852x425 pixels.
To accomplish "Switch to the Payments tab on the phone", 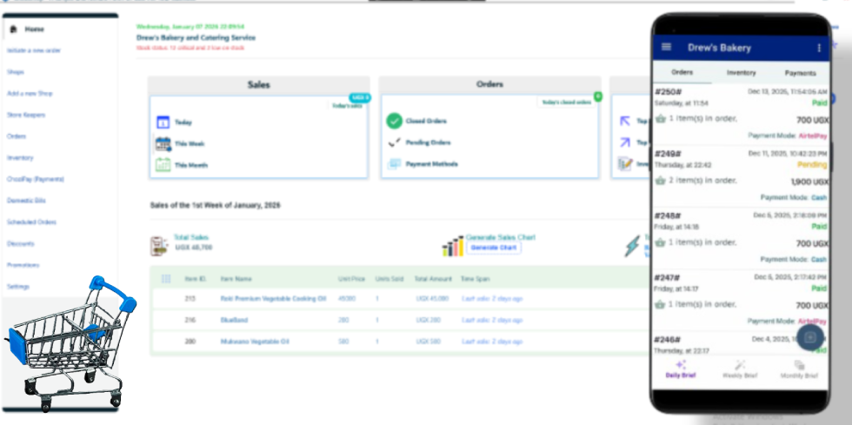I will (x=800, y=73).
